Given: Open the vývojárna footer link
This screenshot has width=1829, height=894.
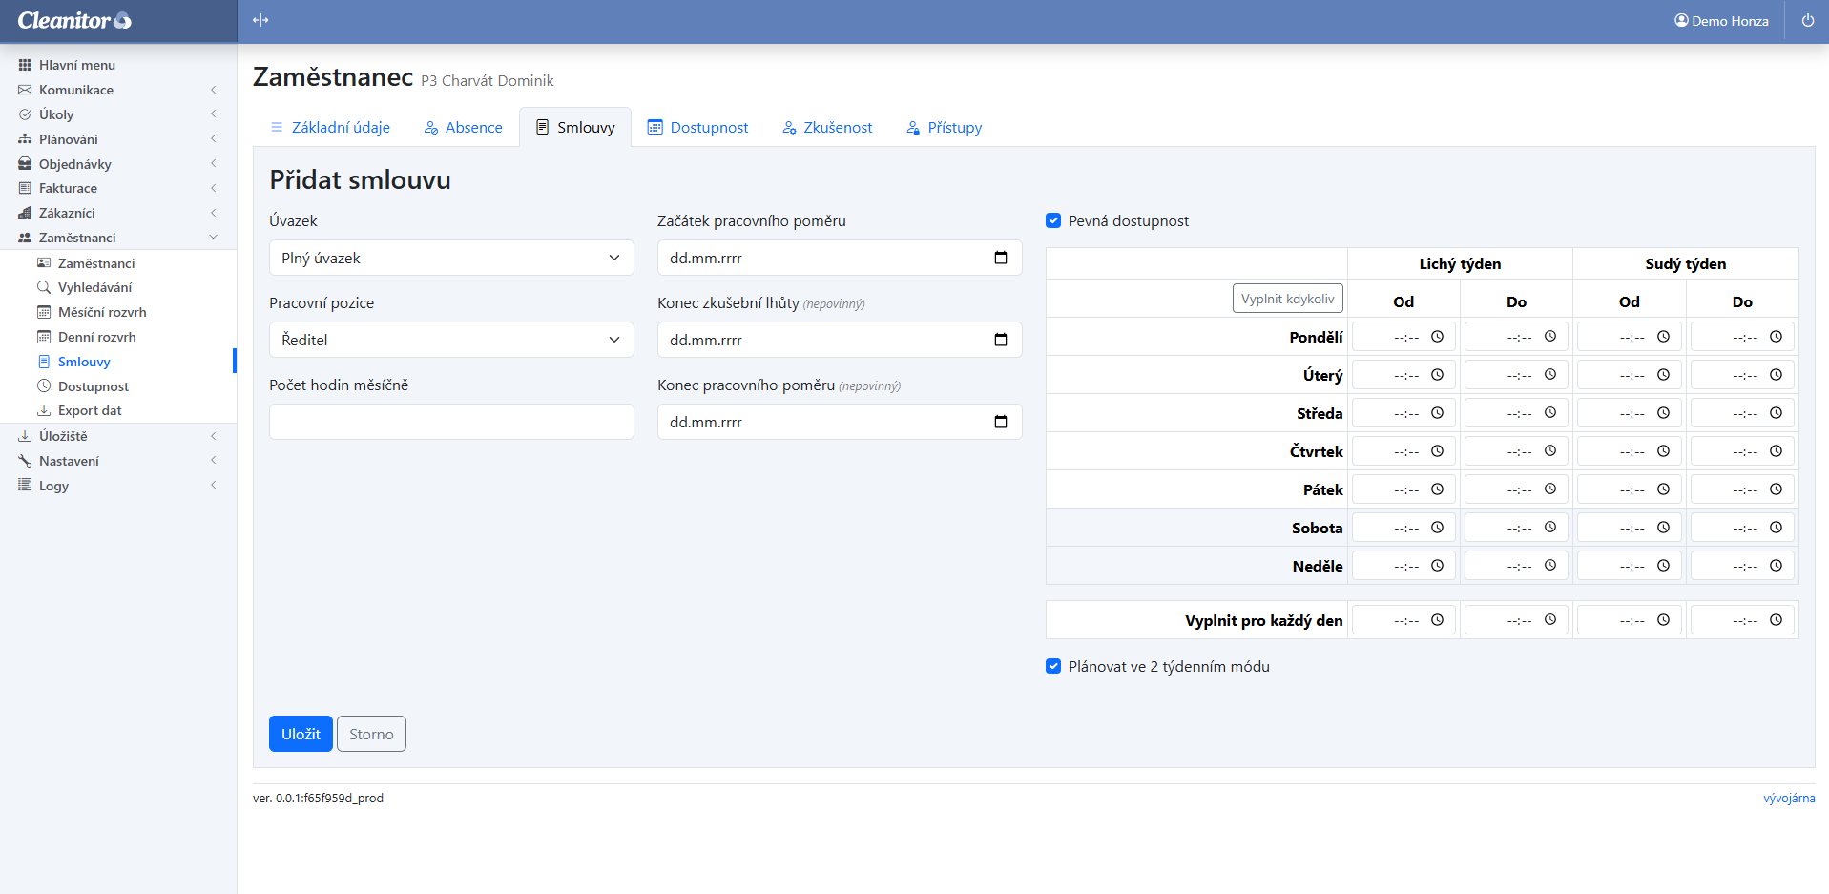Looking at the screenshot, I should [1788, 799].
